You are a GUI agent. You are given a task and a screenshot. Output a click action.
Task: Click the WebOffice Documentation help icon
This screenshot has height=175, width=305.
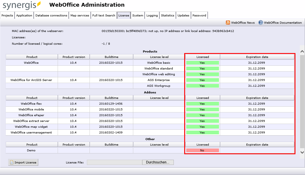tap(260, 22)
